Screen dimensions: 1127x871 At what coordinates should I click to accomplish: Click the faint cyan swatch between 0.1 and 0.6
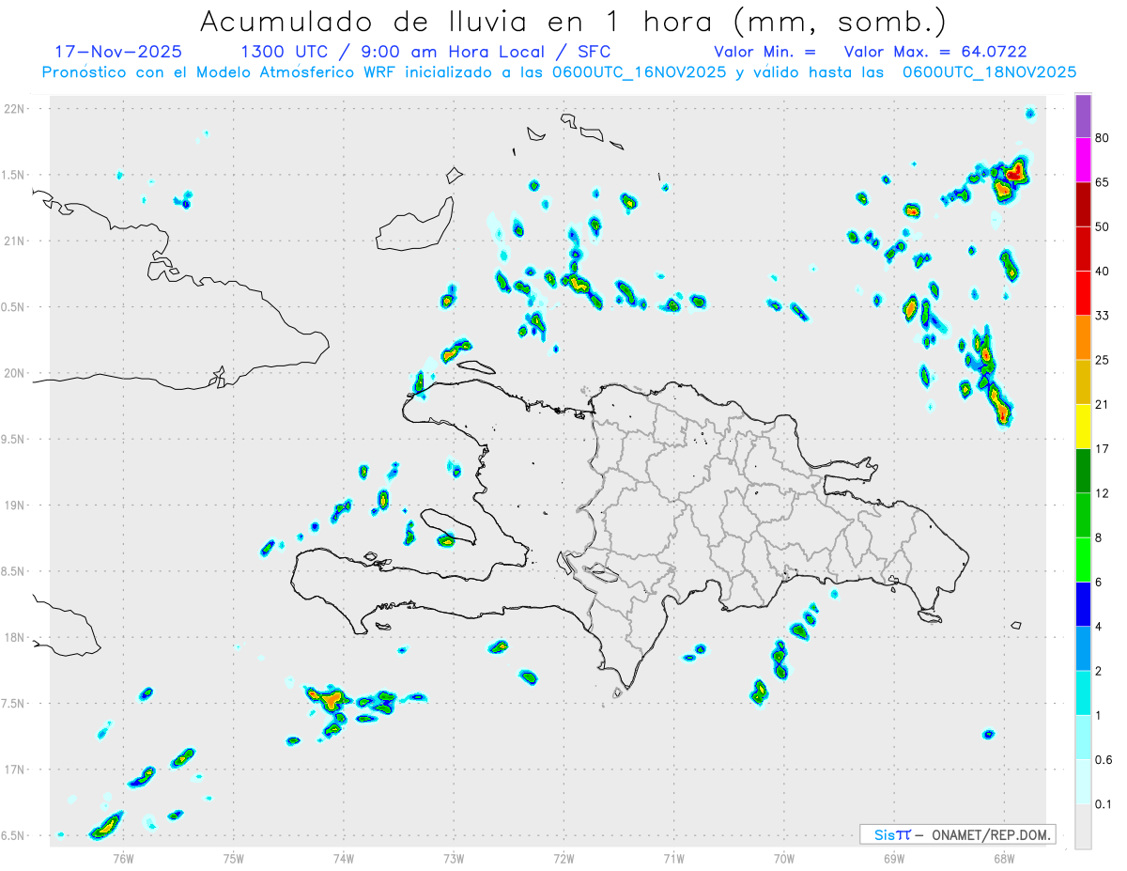click(x=1083, y=782)
